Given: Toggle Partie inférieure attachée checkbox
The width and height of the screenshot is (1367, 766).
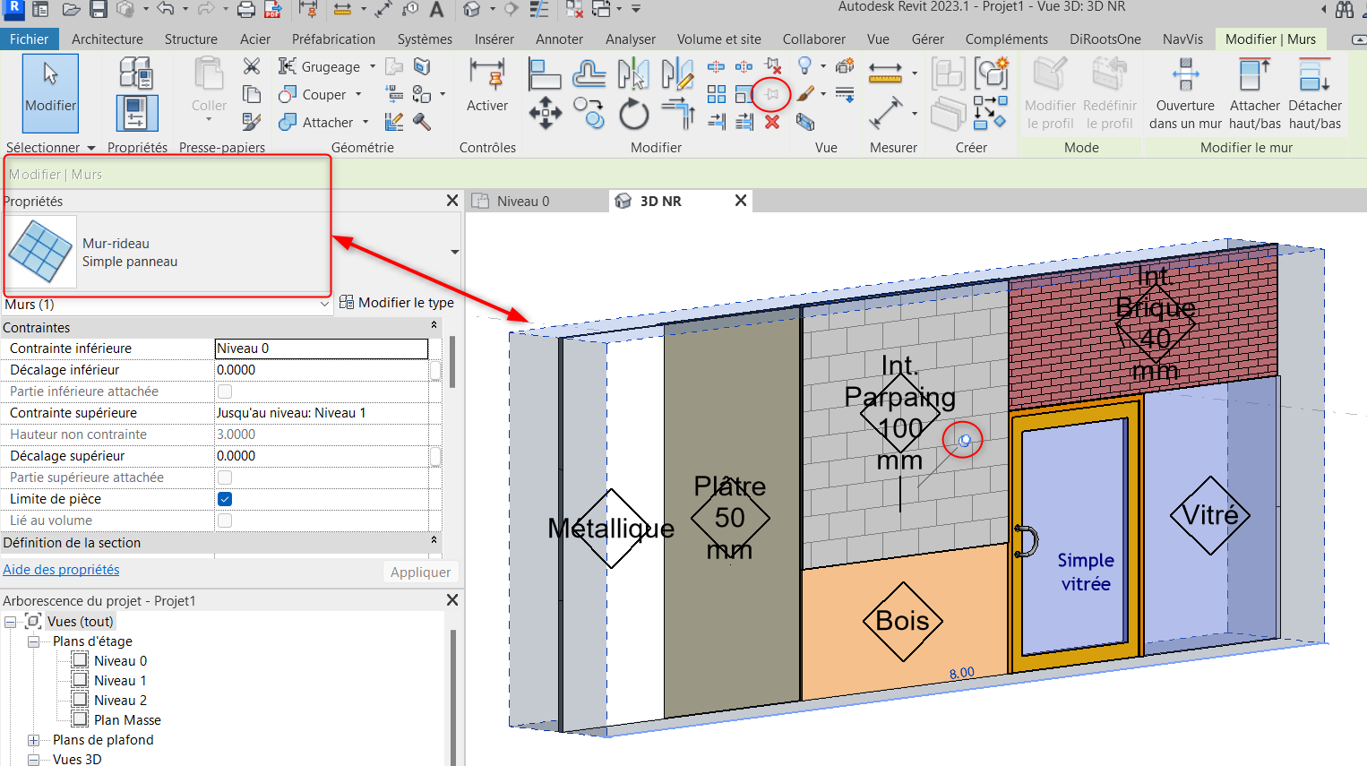Looking at the screenshot, I should [225, 392].
